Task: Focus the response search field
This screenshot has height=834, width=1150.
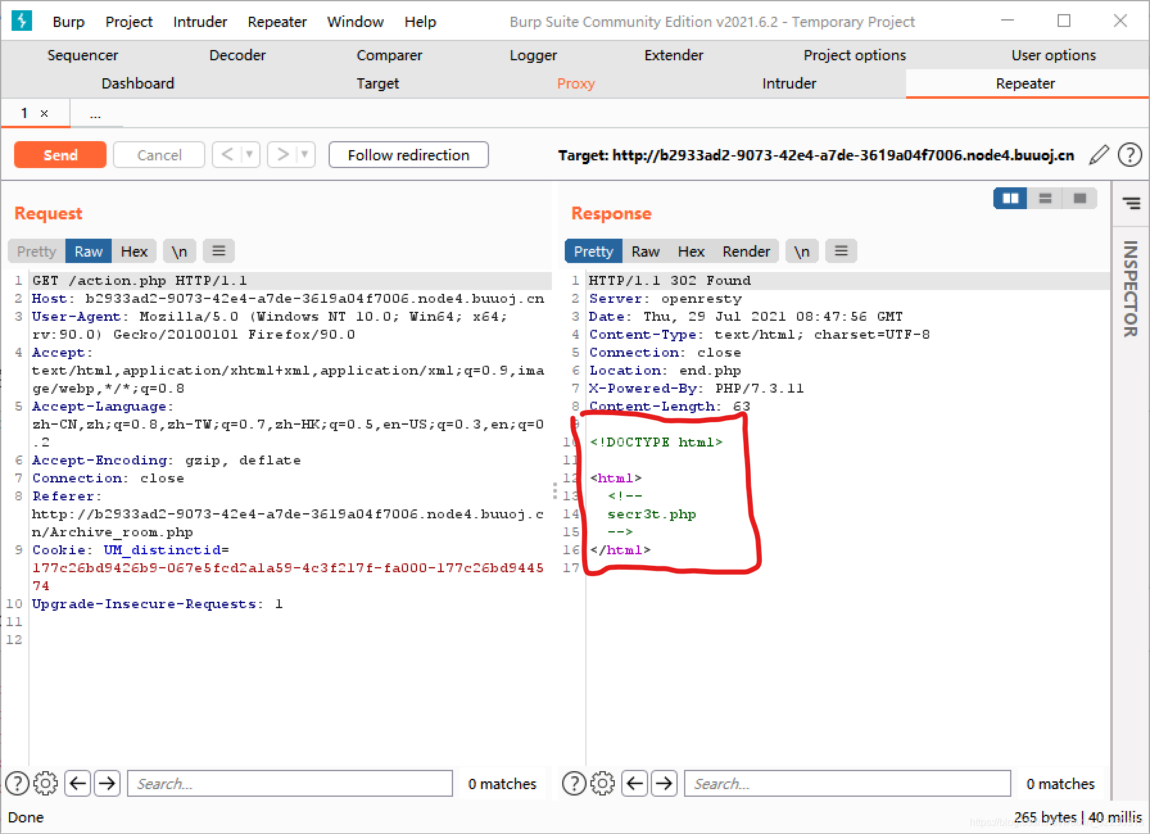Action: 848,783
